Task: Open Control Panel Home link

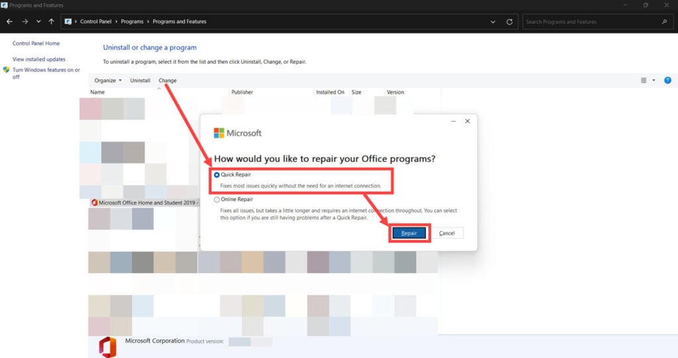Action: pyautogui.click(x=36, y=43)
